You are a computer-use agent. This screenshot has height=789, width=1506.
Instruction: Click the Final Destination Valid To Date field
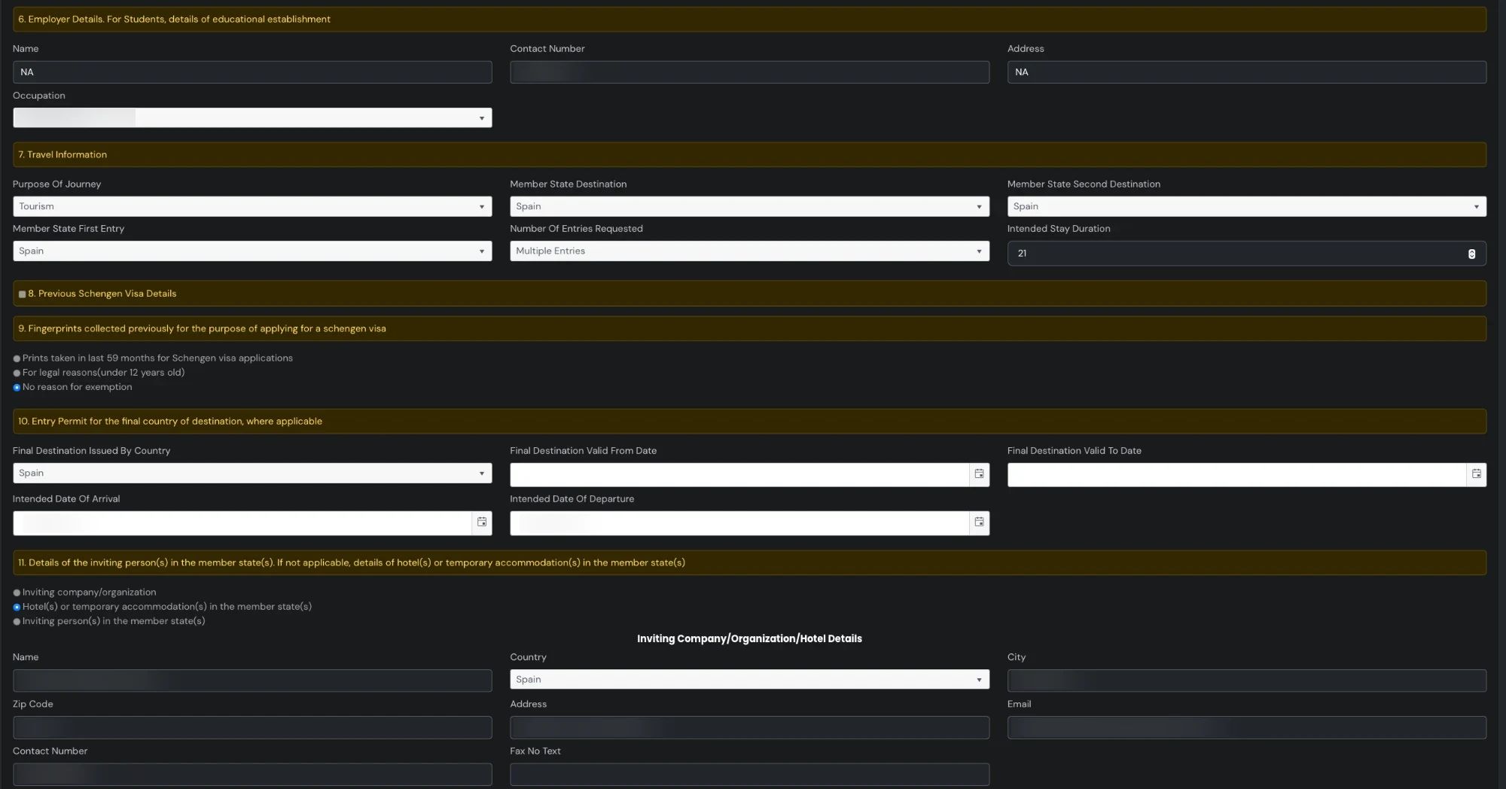click(x=1237, y=475)
